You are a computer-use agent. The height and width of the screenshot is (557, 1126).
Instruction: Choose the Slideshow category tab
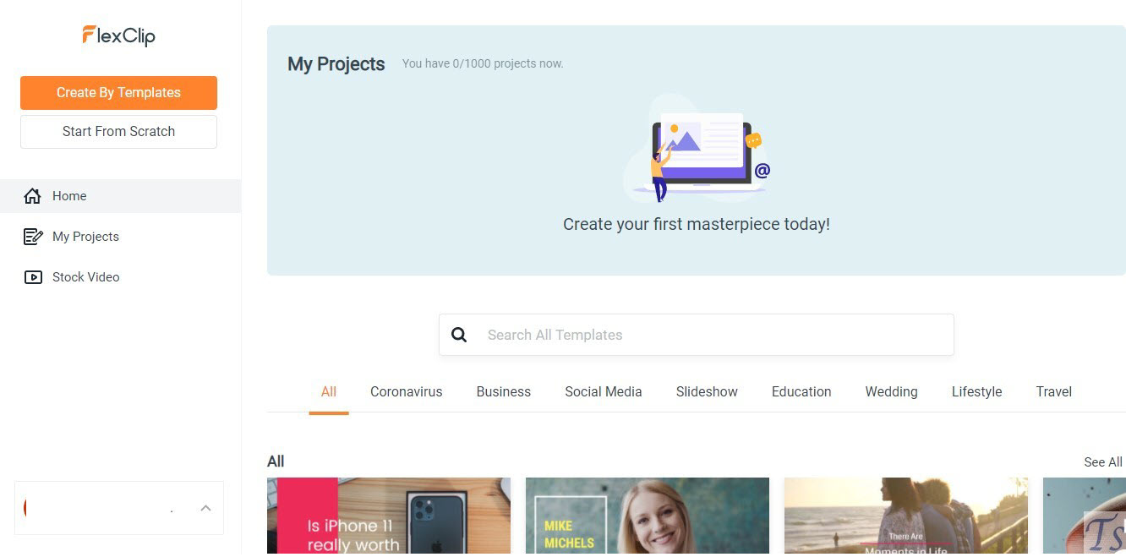click(x=707, y=392)
